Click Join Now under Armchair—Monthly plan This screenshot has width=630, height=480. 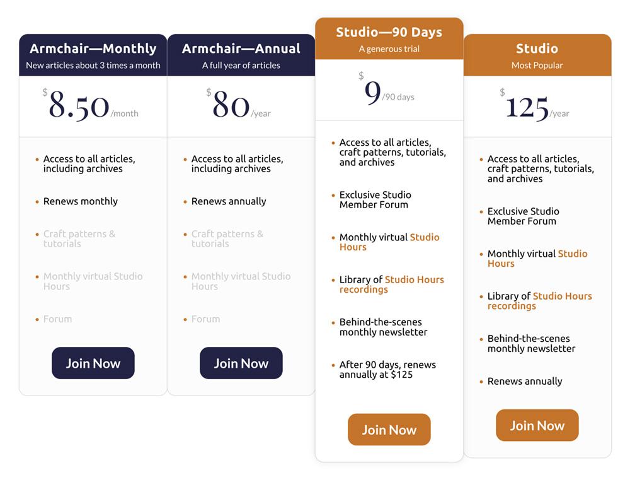93,363
